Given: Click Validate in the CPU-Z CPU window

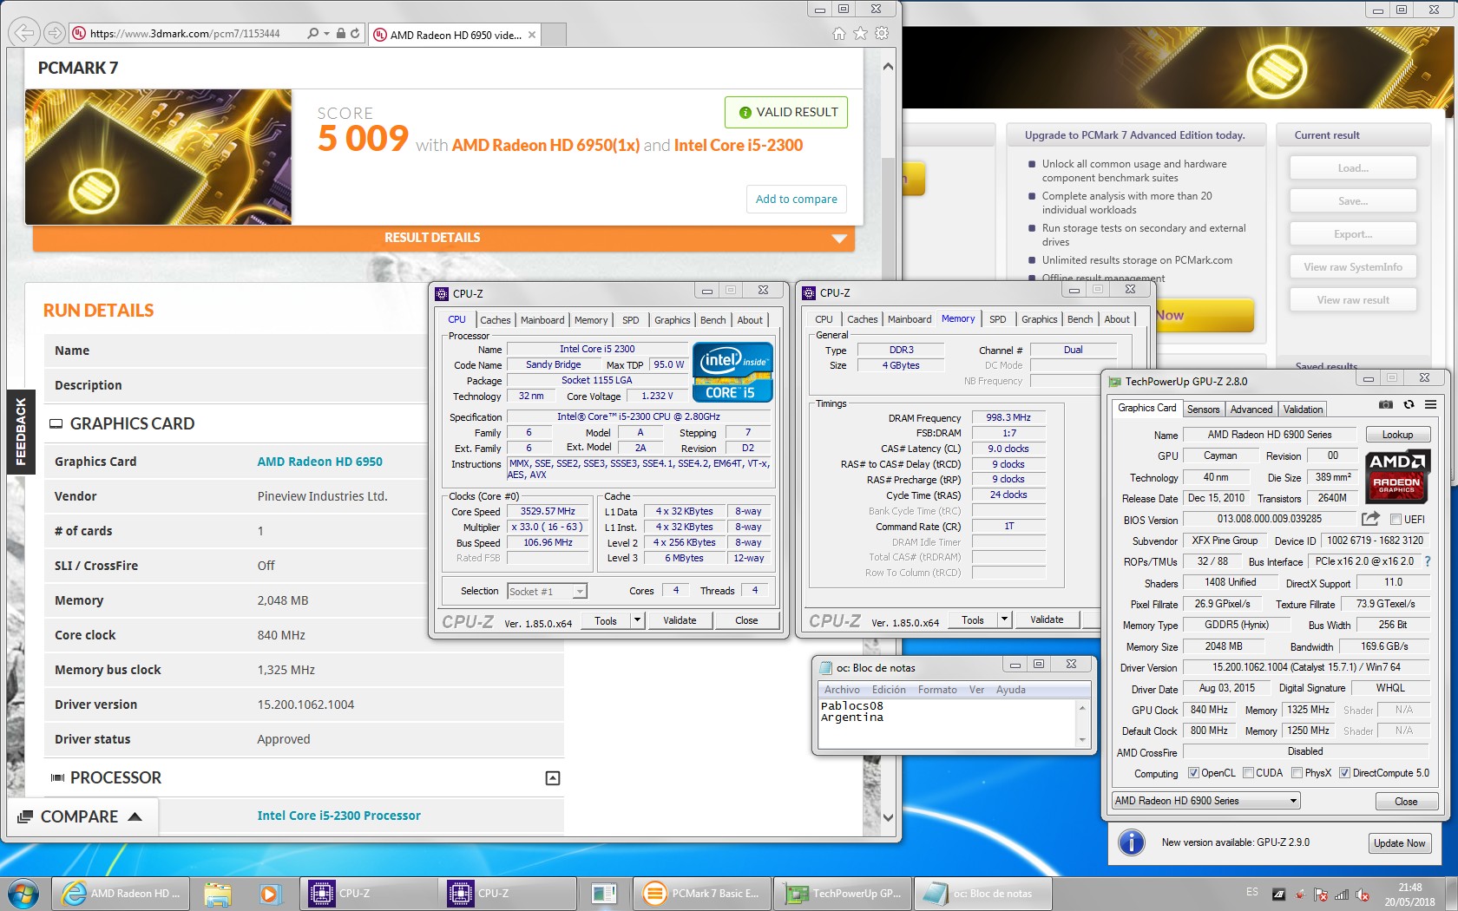Looking at the screenshot, I should click(x=680, y=620).
